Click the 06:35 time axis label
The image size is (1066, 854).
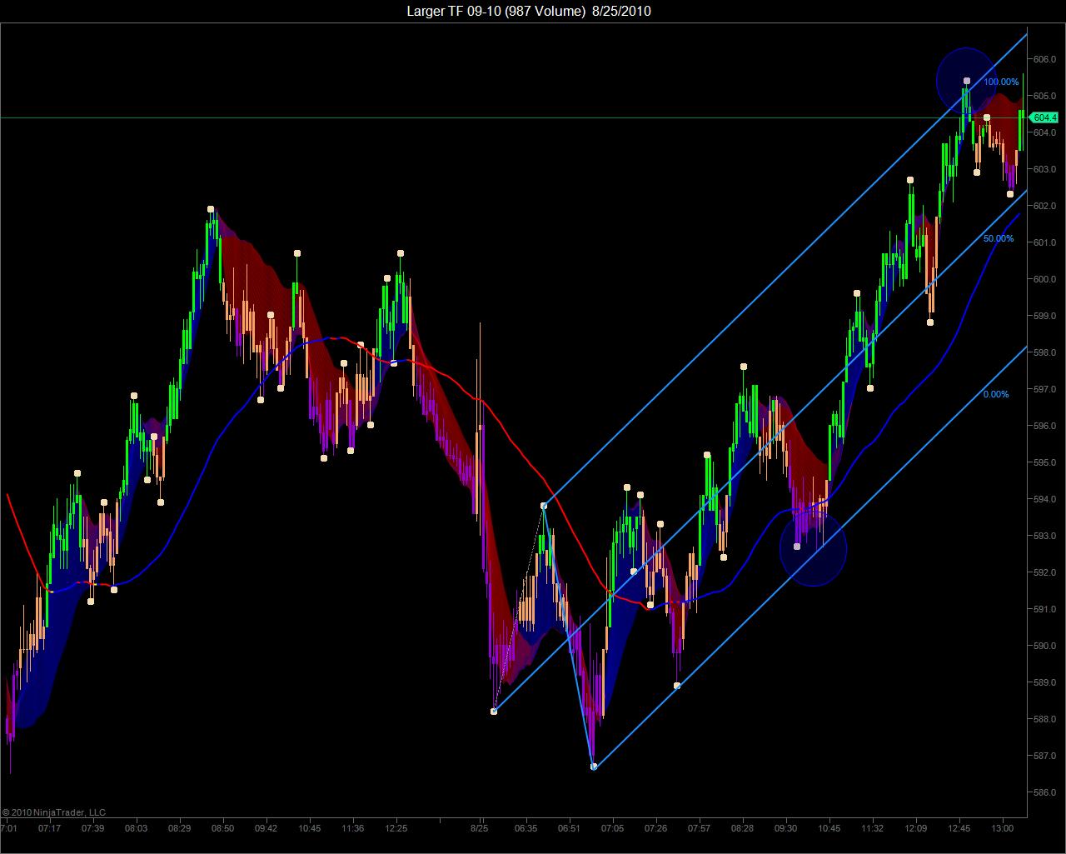pos(526,828)
